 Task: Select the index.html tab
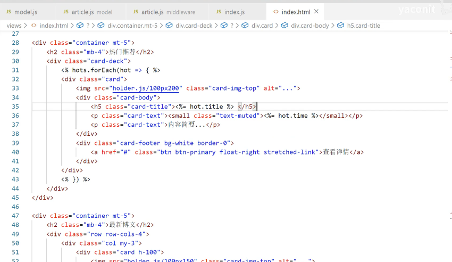(x=296, y=12)
